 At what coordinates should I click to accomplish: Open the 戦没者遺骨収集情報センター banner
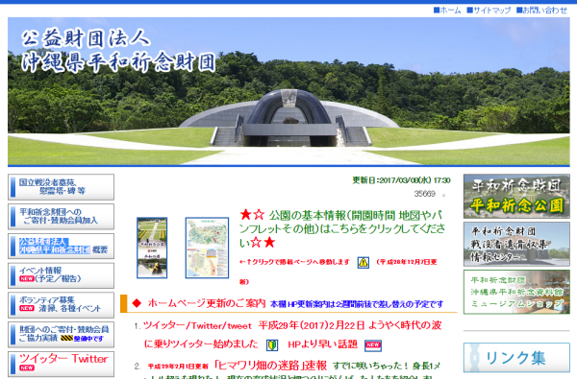pos(516,244)
